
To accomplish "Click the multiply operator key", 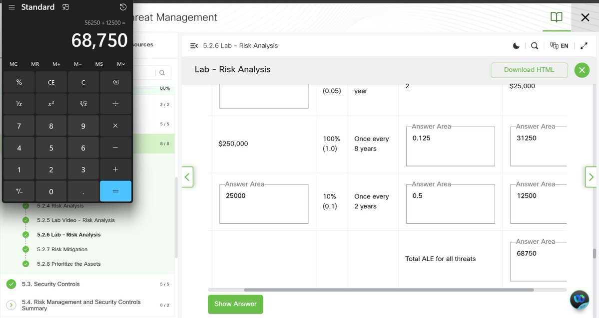I will point(115,126).
